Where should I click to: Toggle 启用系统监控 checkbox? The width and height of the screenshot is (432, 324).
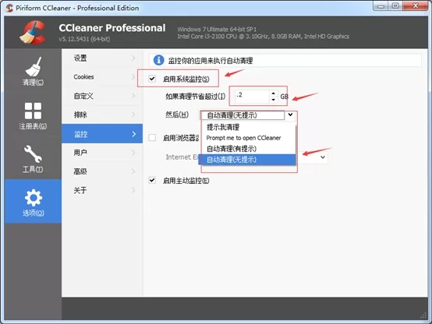(x=152, y=79)
